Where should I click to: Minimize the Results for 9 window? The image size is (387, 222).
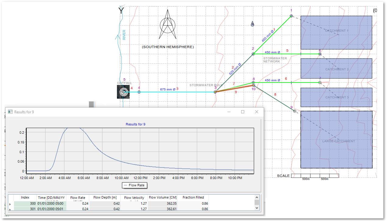[229, 112]
